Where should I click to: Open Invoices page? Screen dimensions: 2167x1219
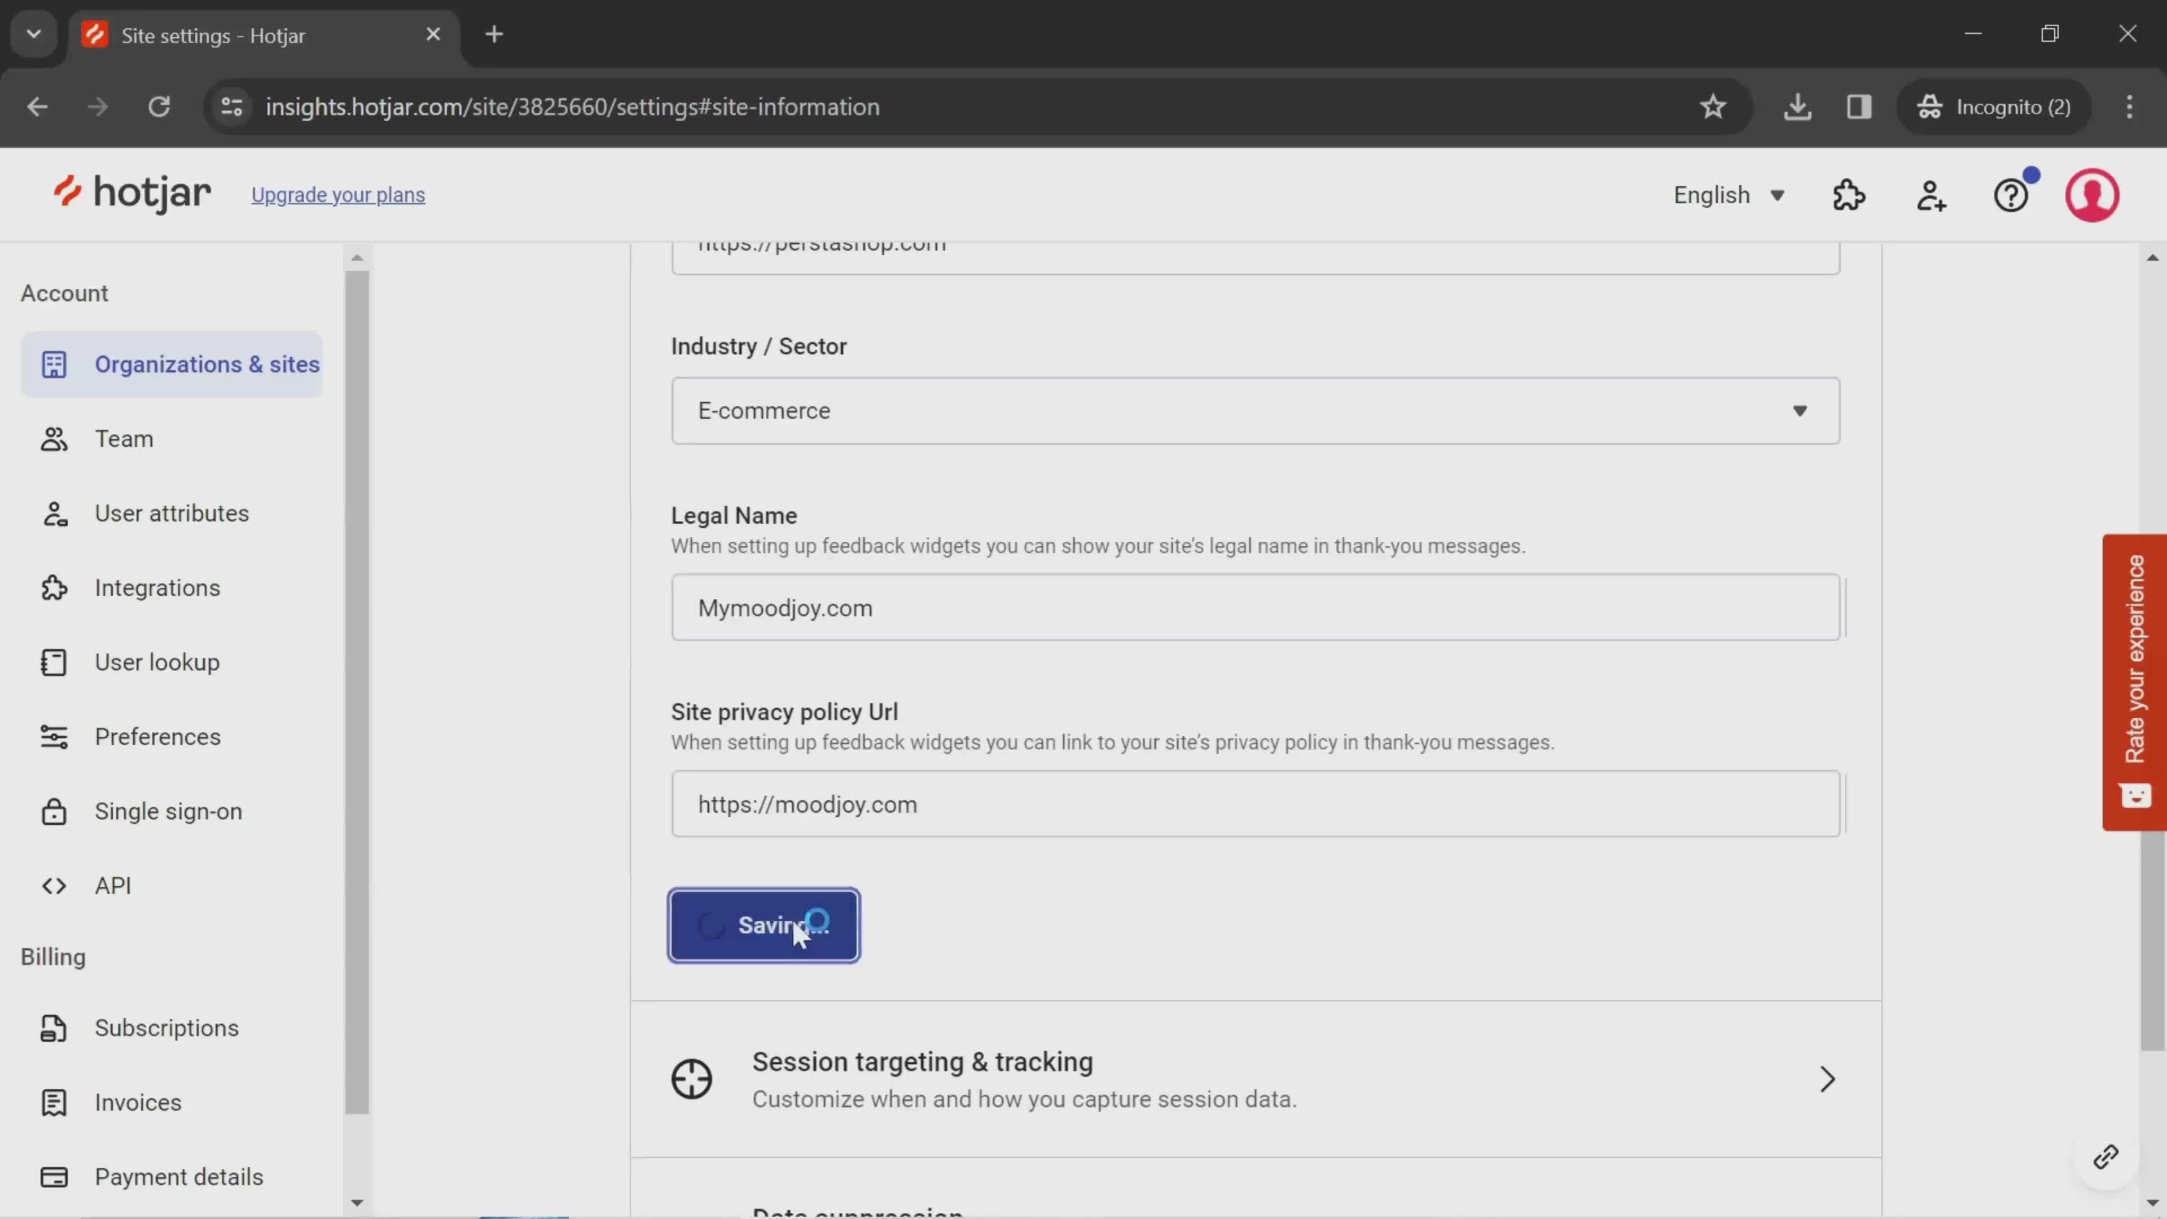[x=138, y=1103]
